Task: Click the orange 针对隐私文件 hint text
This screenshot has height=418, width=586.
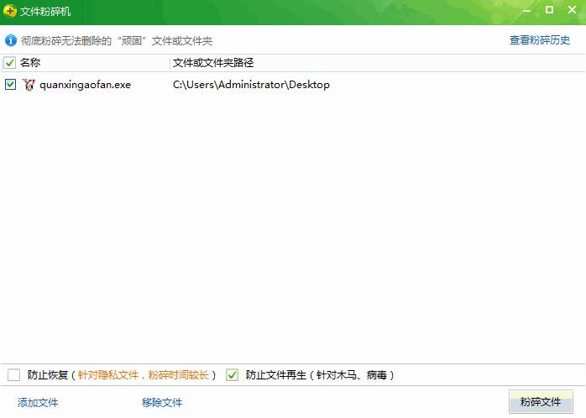Action: [x=143, y=374]
